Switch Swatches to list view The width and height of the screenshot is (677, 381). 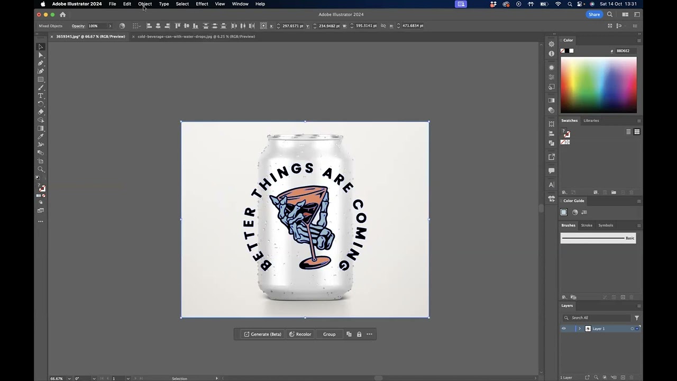pos(628,132)
